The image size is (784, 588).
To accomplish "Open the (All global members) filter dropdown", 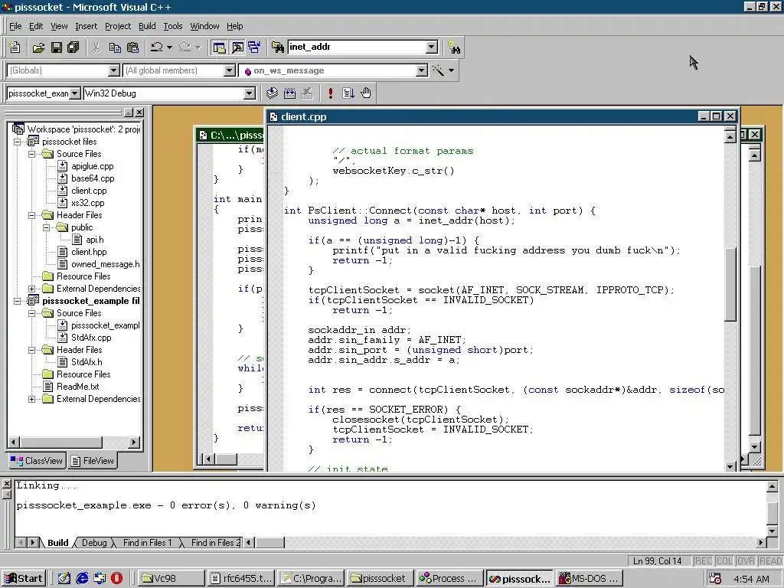I will (x=230, y=70).
